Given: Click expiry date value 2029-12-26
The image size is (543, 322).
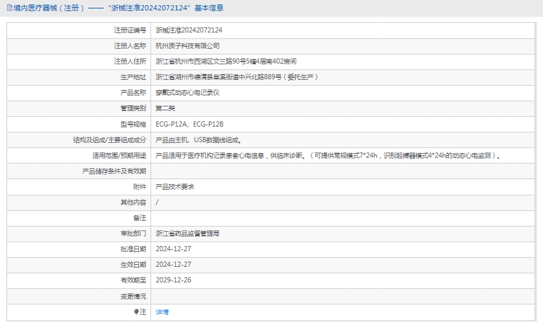Looking at the screenshot, I should tap(173, 280).
